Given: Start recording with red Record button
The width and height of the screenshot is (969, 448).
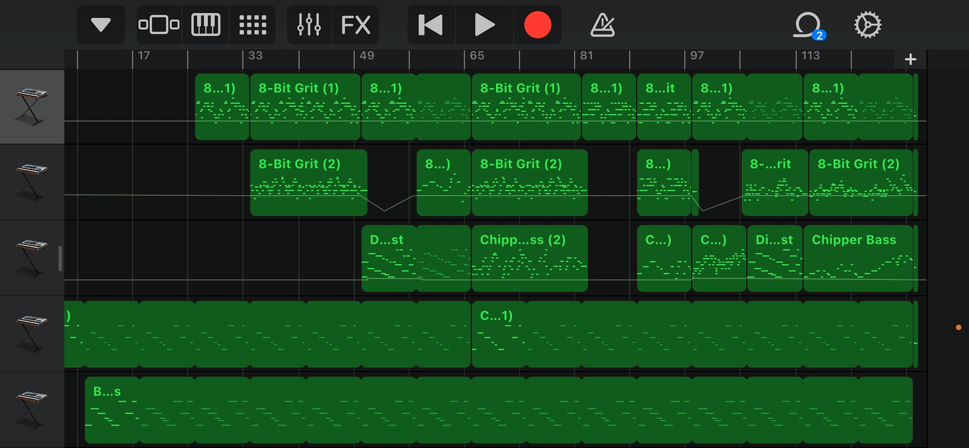Looking at the screenshot, I should [537, 25].
